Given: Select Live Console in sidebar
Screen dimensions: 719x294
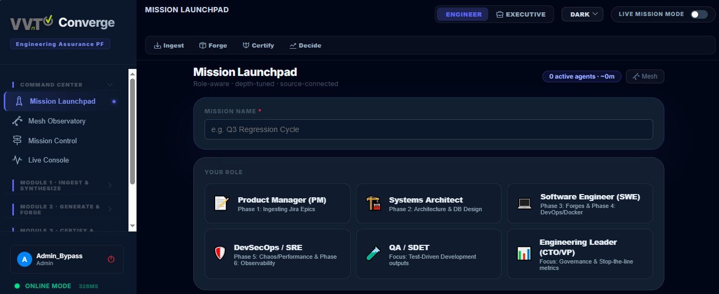Looking at the screenshot, I should point(63,160).
